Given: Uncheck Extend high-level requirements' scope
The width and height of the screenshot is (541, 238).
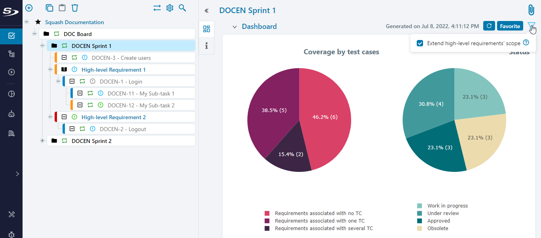Looking at the screenshot, I should (420, 43).
